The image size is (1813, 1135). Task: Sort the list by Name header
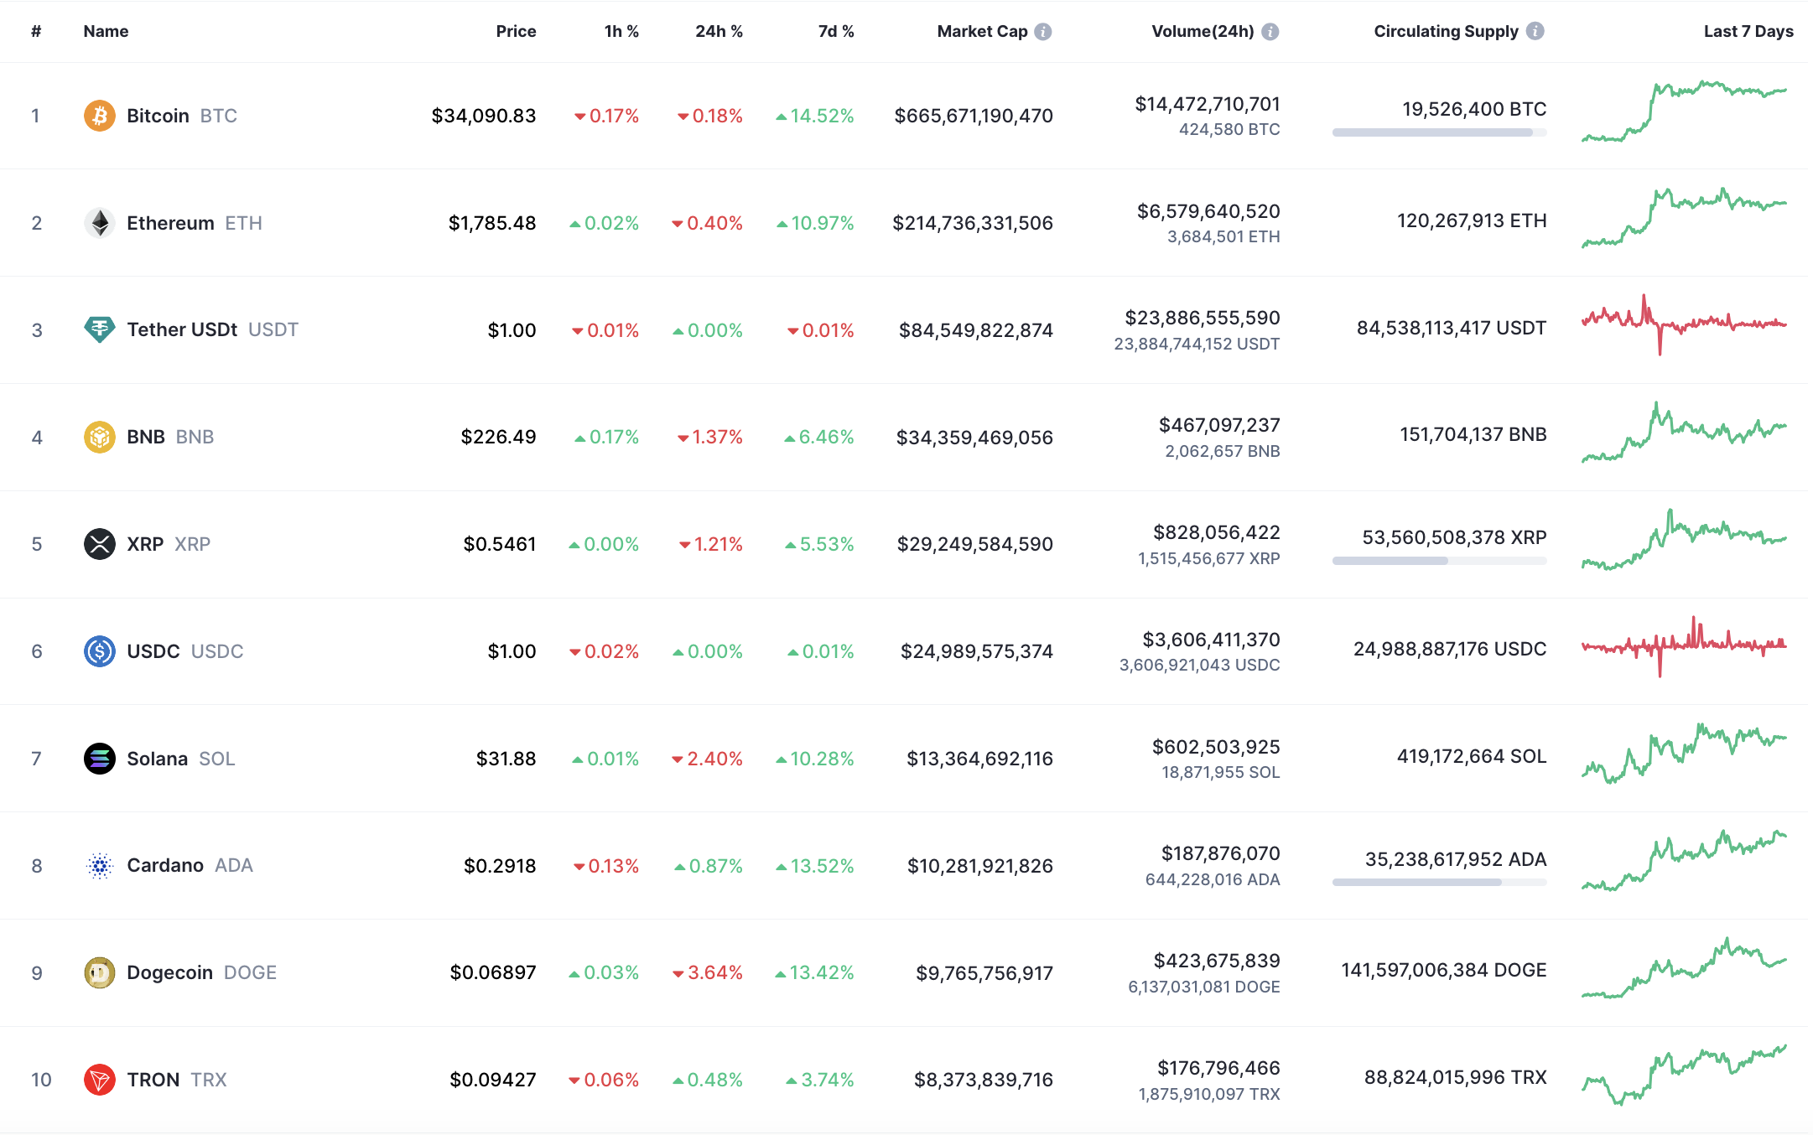(106, 32)
